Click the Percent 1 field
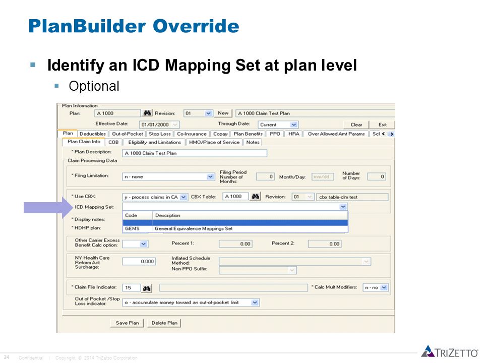Screen dimensions: 484x363 [235, 244]
